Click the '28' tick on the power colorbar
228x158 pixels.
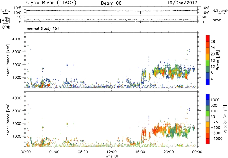point(213,42)
